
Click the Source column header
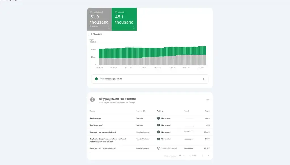point(139,111)
